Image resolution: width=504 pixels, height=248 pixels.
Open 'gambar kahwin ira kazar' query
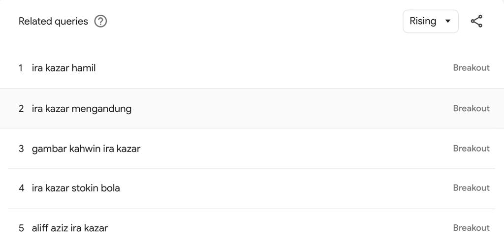(86, 149)
